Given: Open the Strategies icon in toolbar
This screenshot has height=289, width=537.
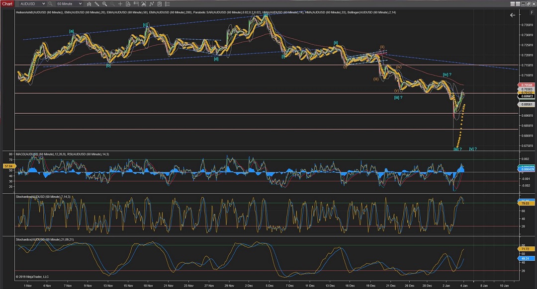Looking at the screenshot, I should click(x=152, y=4).
